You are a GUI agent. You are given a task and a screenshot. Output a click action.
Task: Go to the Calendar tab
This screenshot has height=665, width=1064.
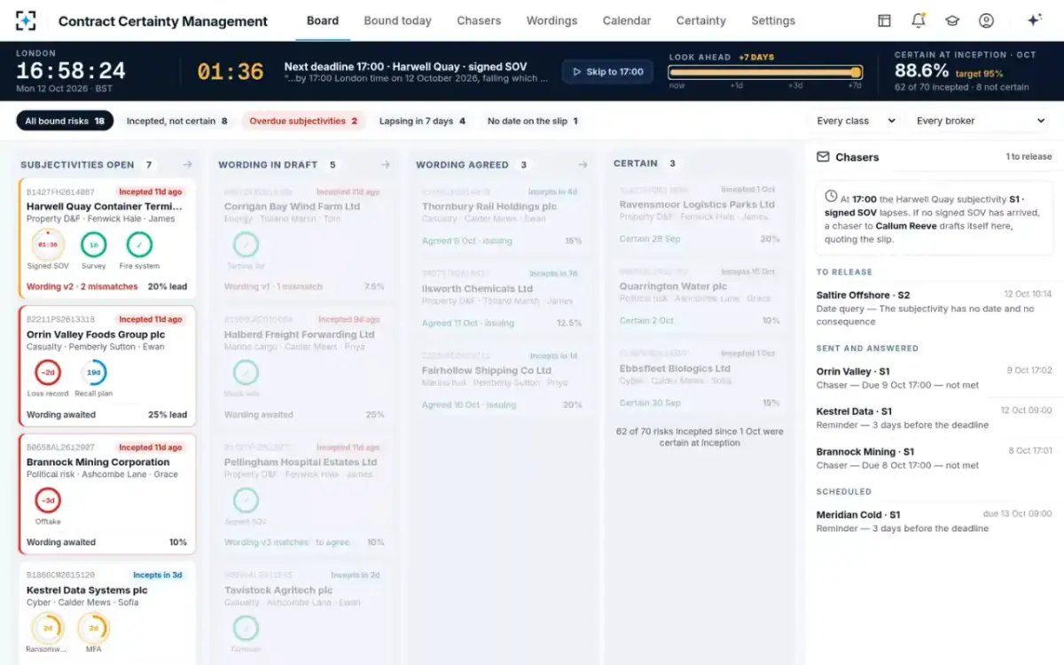pyautogui.click(x=627, y=20)
